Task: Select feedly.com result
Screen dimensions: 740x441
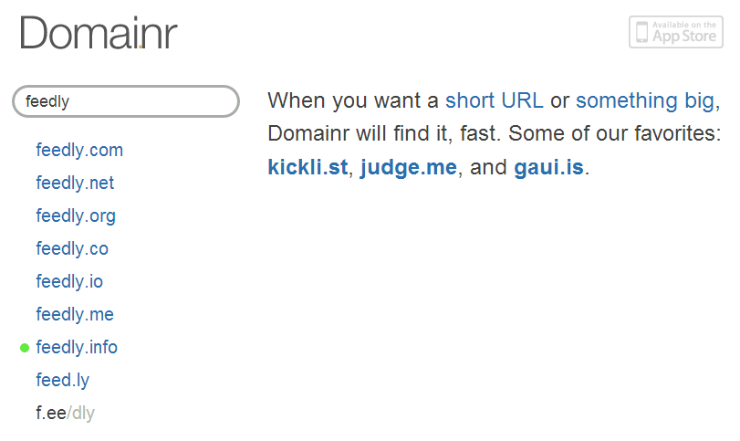Action: tap(79, 150)
